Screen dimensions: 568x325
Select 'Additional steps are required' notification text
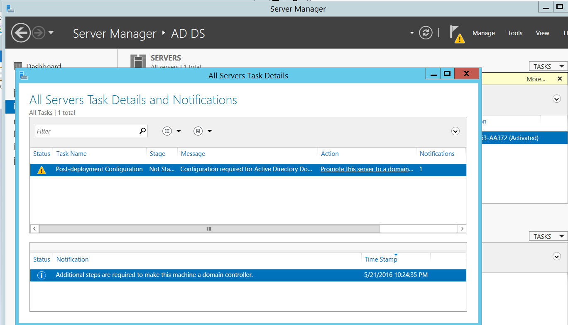[154, 274]
